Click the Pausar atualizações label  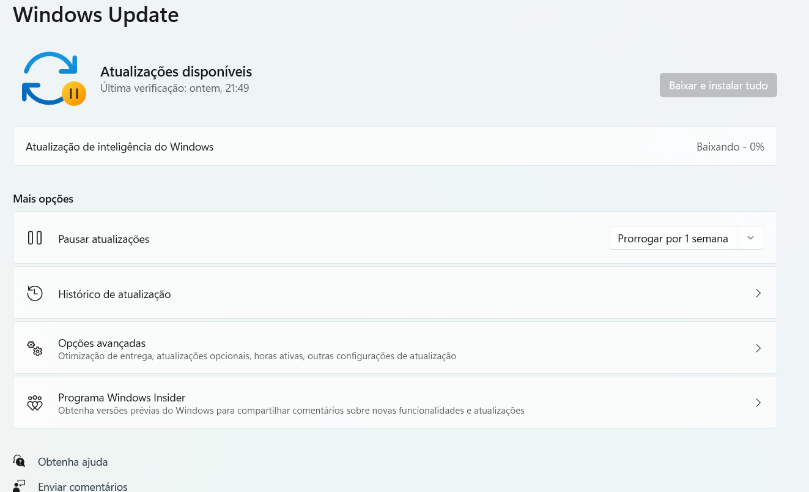click(104, 239)
